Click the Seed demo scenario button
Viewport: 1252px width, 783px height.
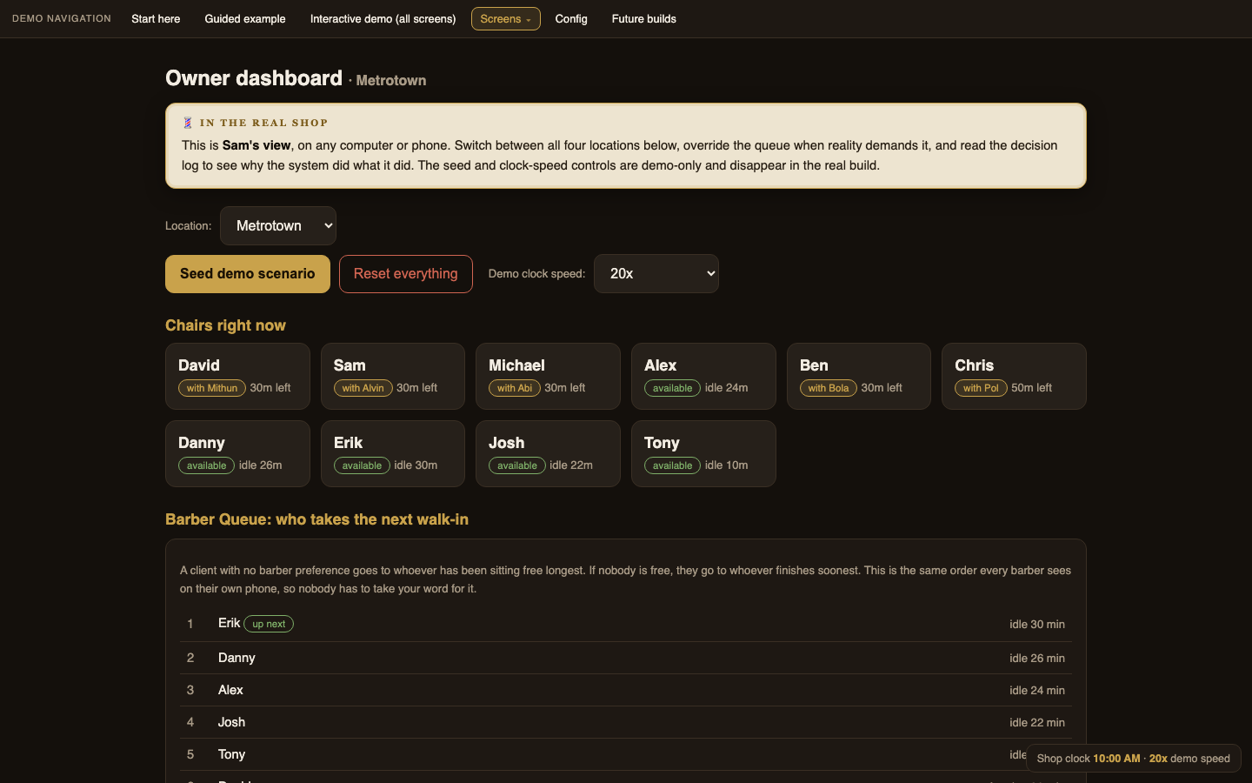click(248, 274)
